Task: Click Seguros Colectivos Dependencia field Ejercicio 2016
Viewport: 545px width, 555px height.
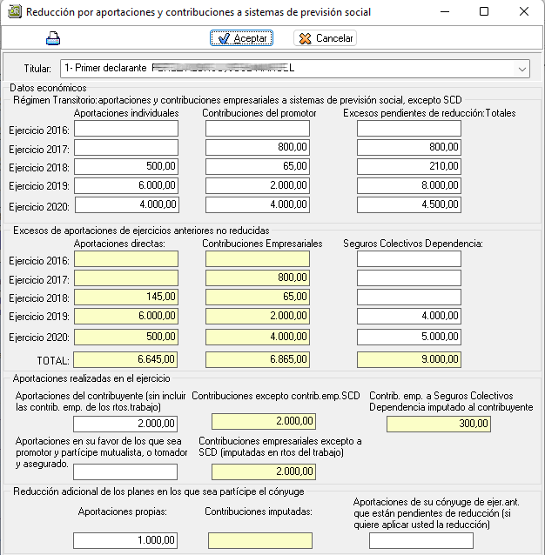Action: click(409, 259)
